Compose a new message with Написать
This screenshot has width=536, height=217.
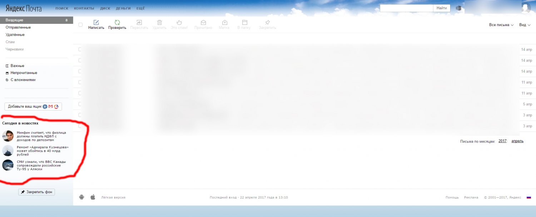(96, 25)
